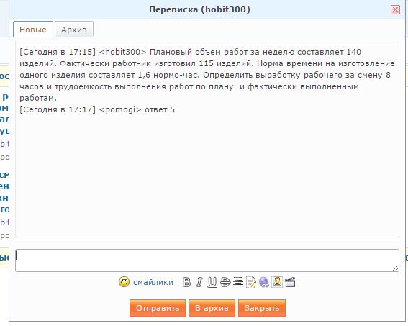Insert a hyperlink with globe icon

264,282
